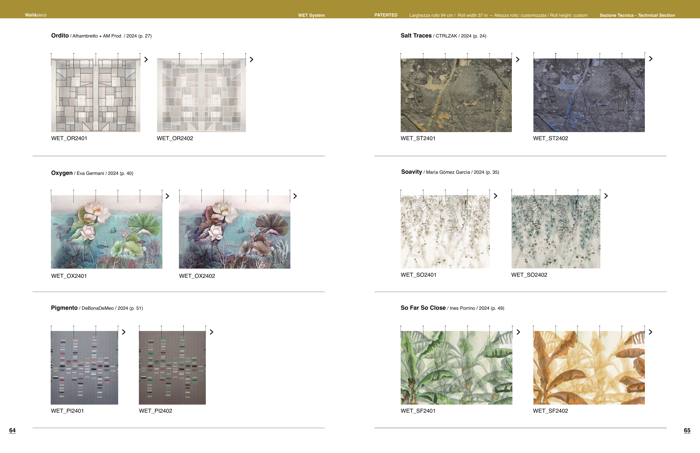Click the Wall&decò header label

click(x=36, y=15)
